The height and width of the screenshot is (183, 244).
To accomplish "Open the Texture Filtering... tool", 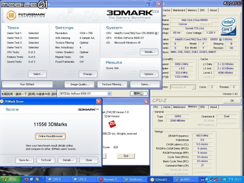I will point(112,84).
